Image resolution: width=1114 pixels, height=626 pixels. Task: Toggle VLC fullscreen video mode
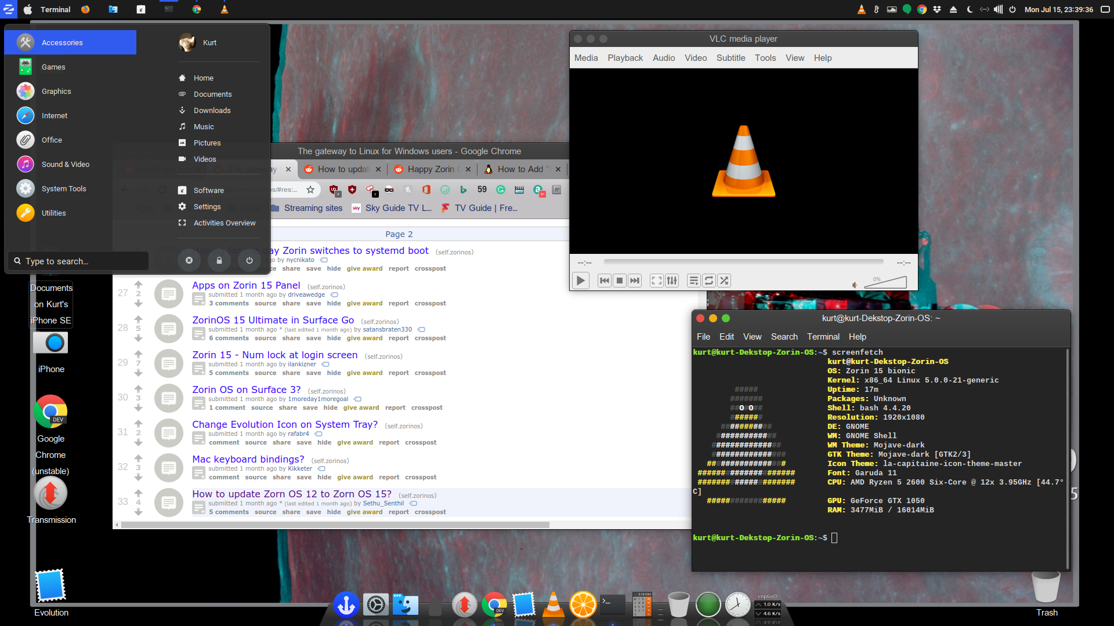coord(656,281)
